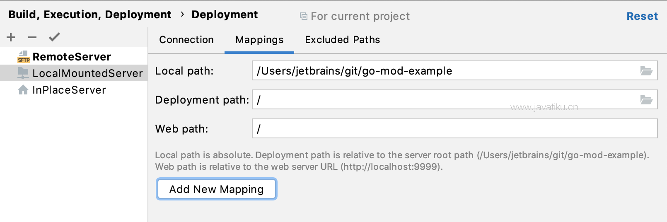Click the For current project icon

tap(304, 16)
